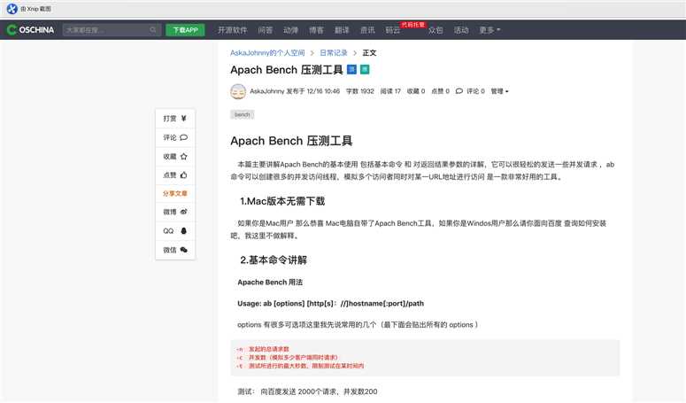Click the teal badge beside article title

click(365, 70)
